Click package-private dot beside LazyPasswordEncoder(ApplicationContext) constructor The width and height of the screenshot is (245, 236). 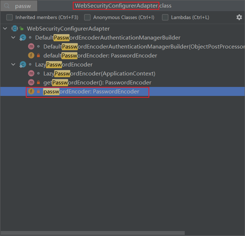coord(38,73)
